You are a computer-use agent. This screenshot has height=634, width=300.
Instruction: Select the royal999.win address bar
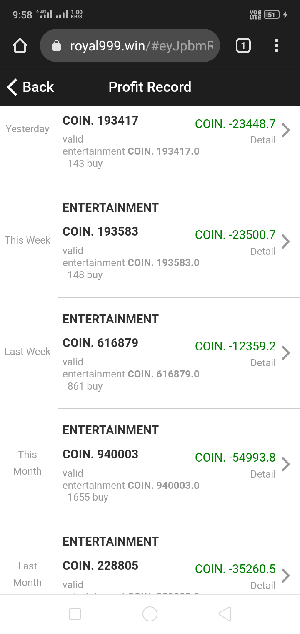click(x=142, y=45)
